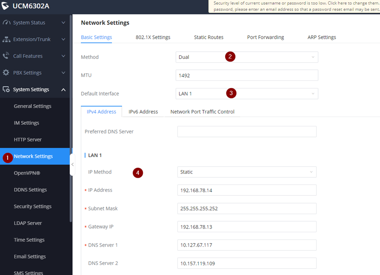380x275 pixels.
Task: Click the System Status monitor icon
Action: click(x=6, y=23)
